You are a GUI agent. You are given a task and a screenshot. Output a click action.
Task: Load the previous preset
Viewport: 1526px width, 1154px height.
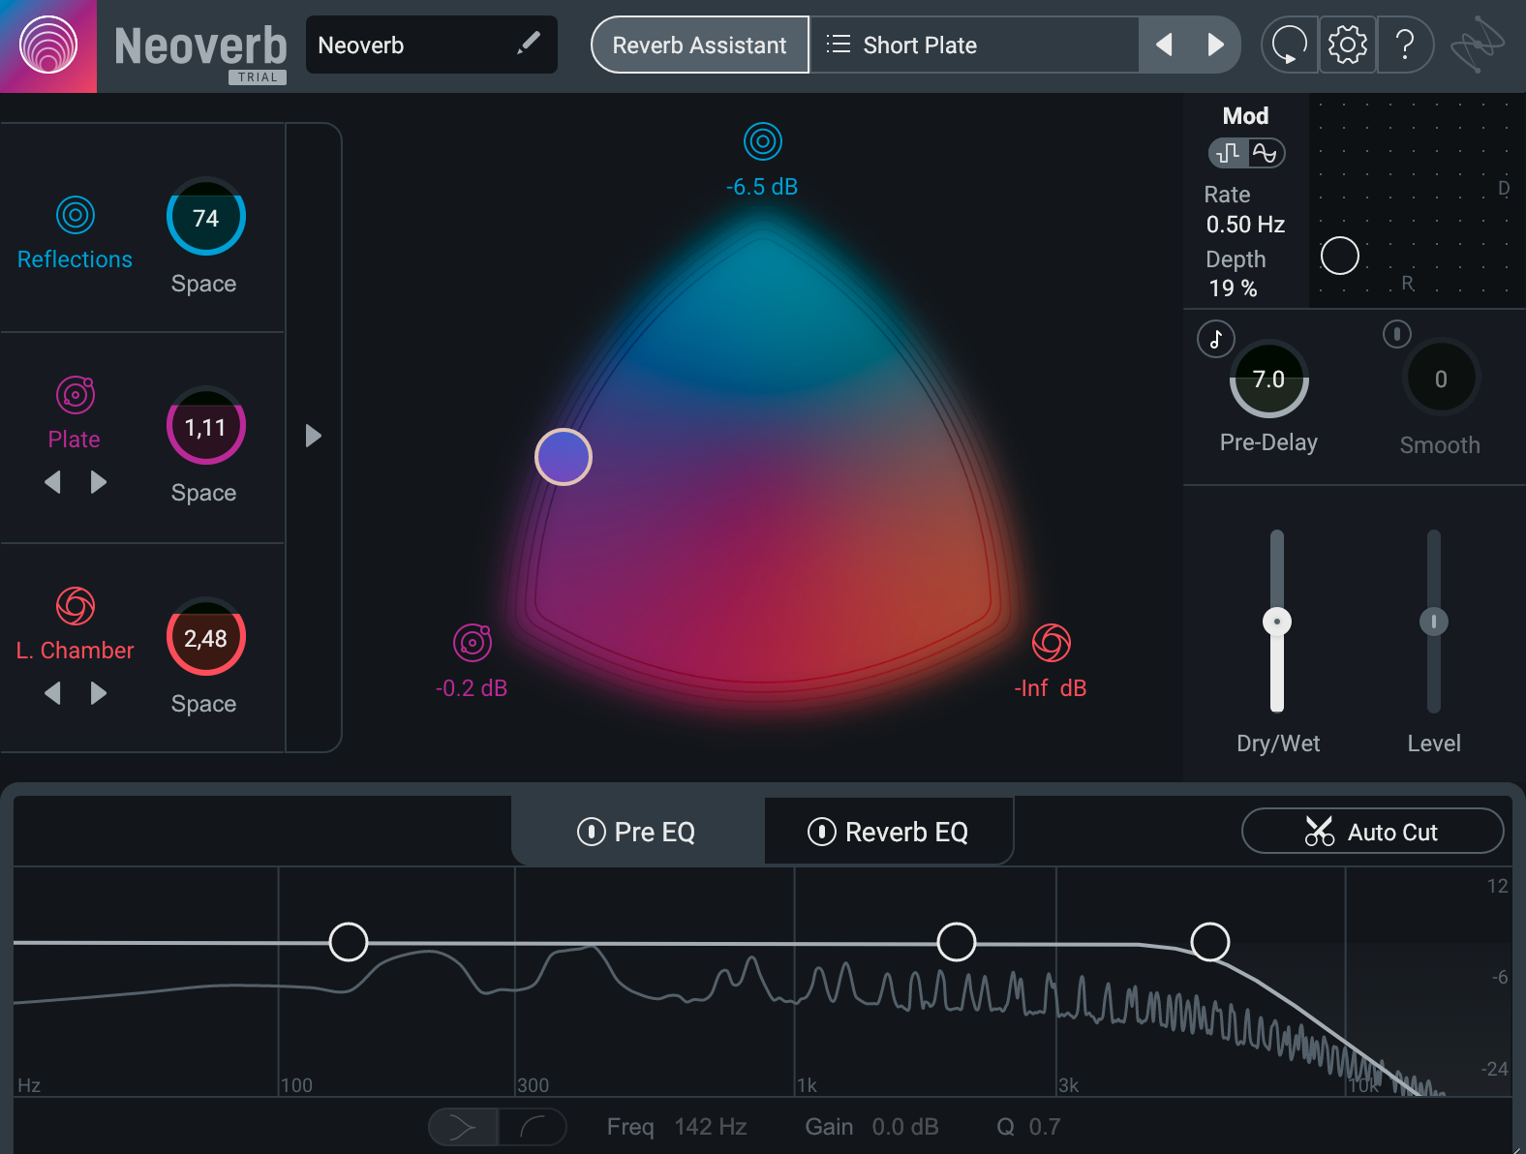click(1165, 45)
